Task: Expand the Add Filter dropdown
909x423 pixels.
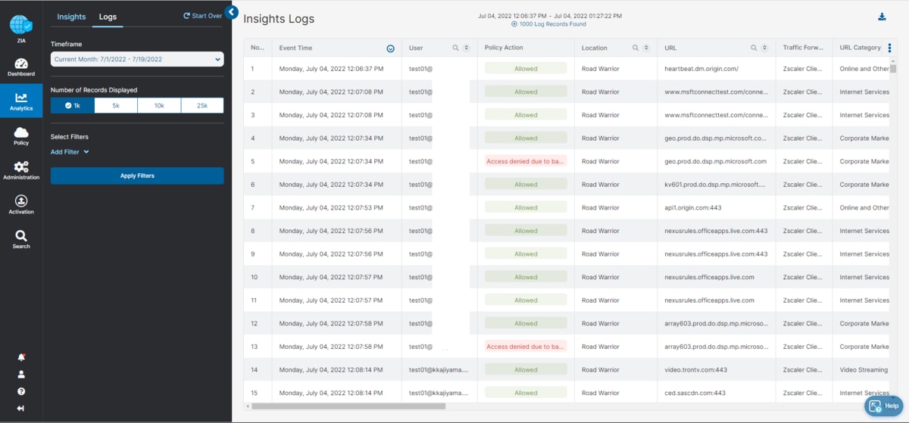Action: point(70,152)
